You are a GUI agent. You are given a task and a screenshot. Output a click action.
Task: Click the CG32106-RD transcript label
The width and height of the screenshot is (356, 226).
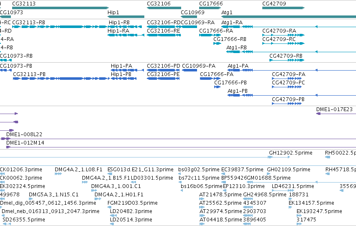[164, 23]
